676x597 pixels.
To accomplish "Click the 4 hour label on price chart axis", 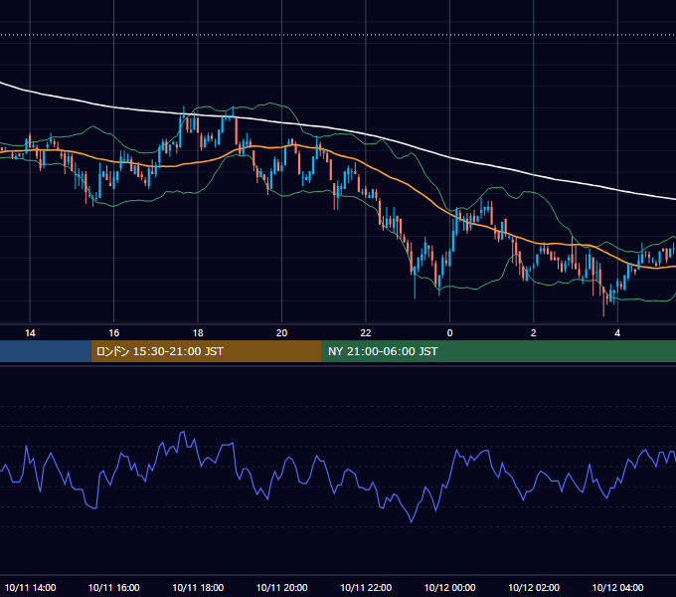I will point(617,333).
